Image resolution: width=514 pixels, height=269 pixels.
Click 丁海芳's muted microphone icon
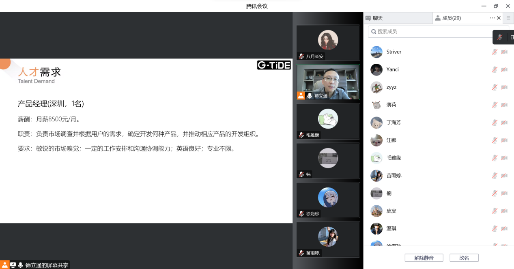coord(495,123)
